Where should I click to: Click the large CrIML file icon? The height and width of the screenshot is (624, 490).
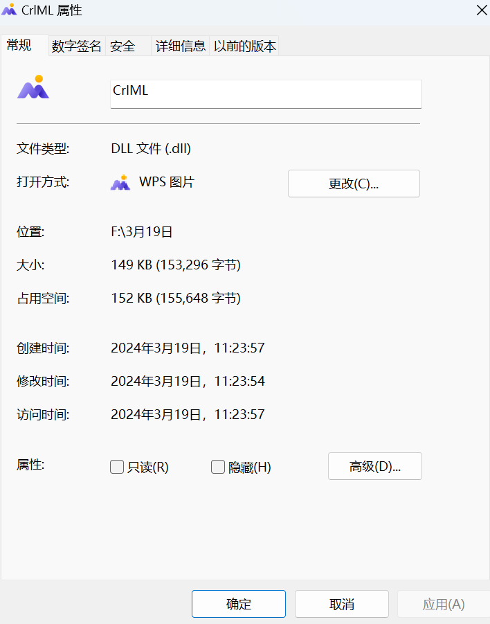(33, 87)
